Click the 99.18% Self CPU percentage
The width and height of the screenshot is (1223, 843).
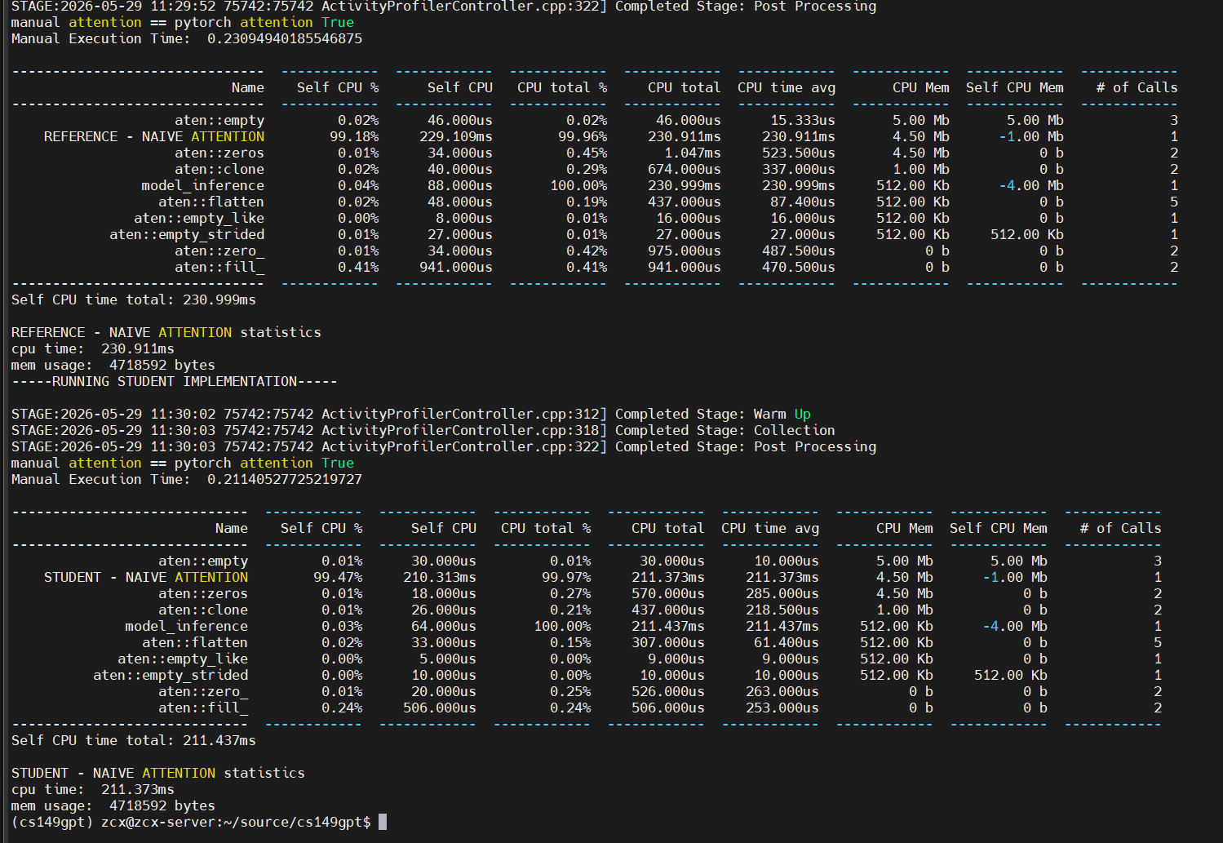coord(354,136)
